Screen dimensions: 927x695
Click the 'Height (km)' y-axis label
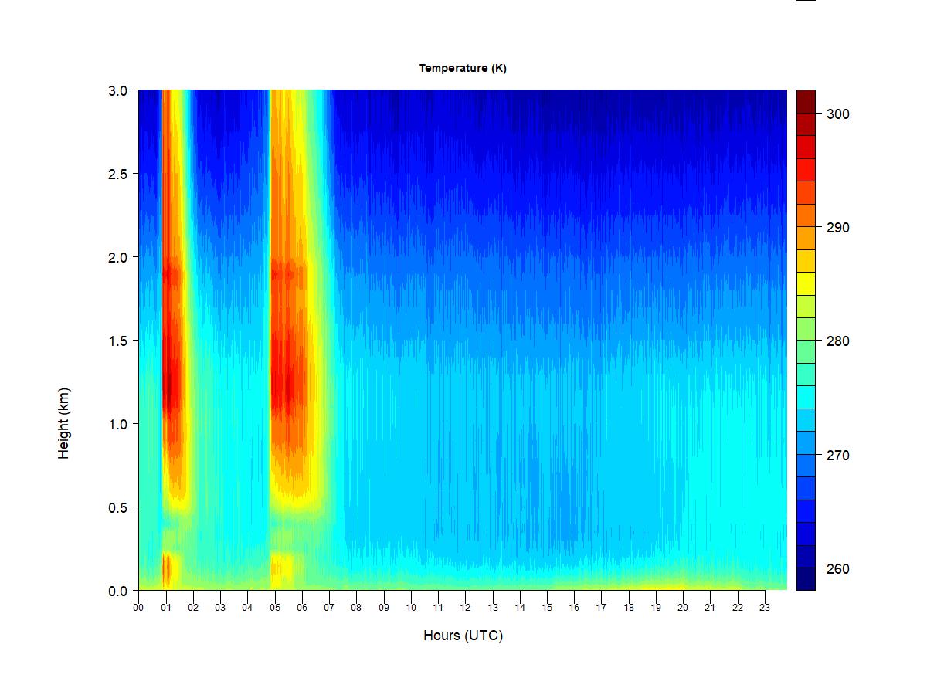63,423
